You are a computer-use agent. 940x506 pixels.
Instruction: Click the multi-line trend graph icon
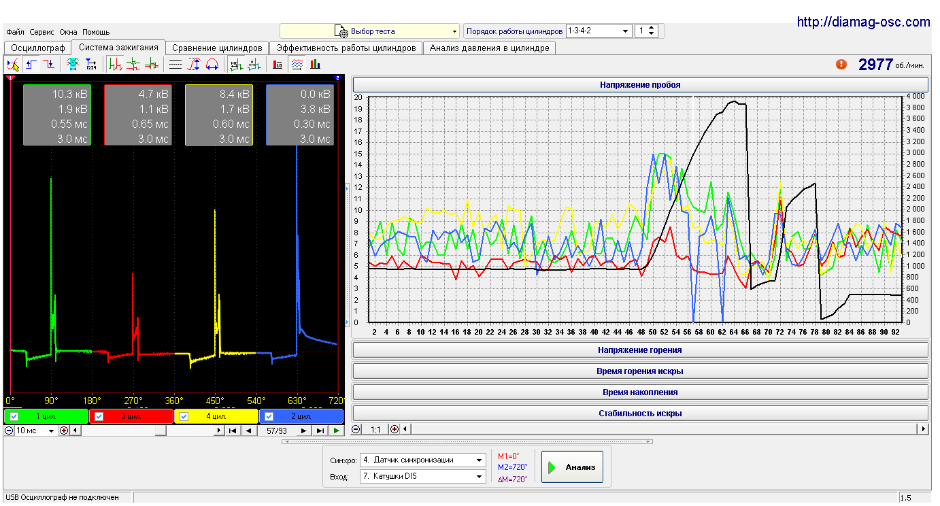pos(297,65)
